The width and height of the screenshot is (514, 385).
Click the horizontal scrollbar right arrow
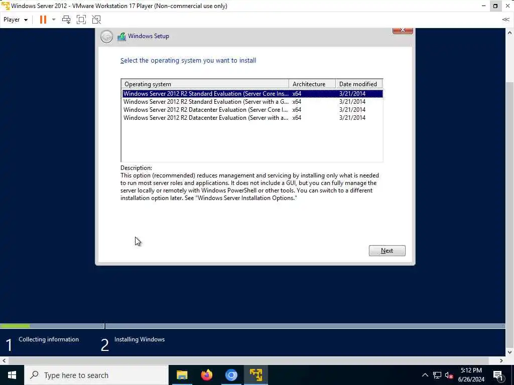click(x=501, y=360)
